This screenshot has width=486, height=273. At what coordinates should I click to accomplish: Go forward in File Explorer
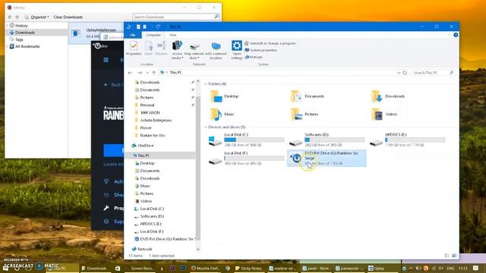tap(140, 73)
